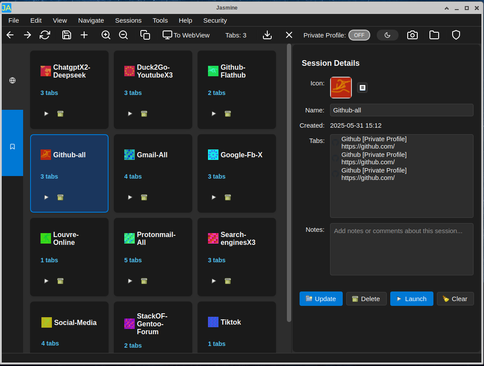Click the shield security icon

456,35
